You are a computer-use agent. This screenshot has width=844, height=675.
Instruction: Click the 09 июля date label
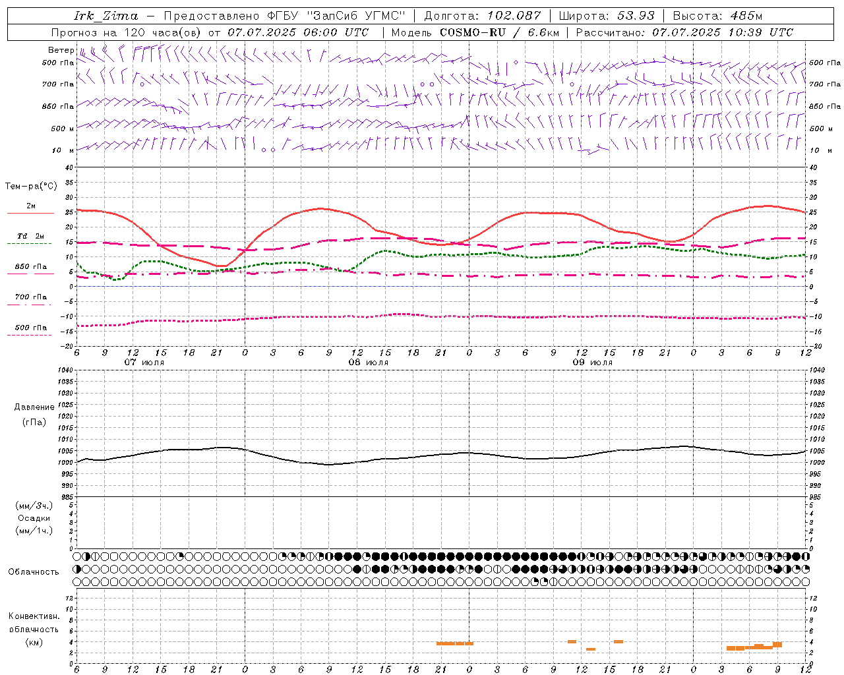tap(593, 363)
